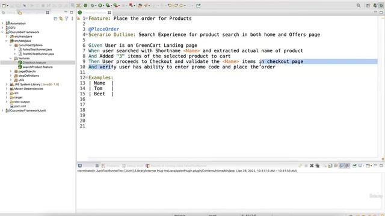Expand the CFJ project

2,28
